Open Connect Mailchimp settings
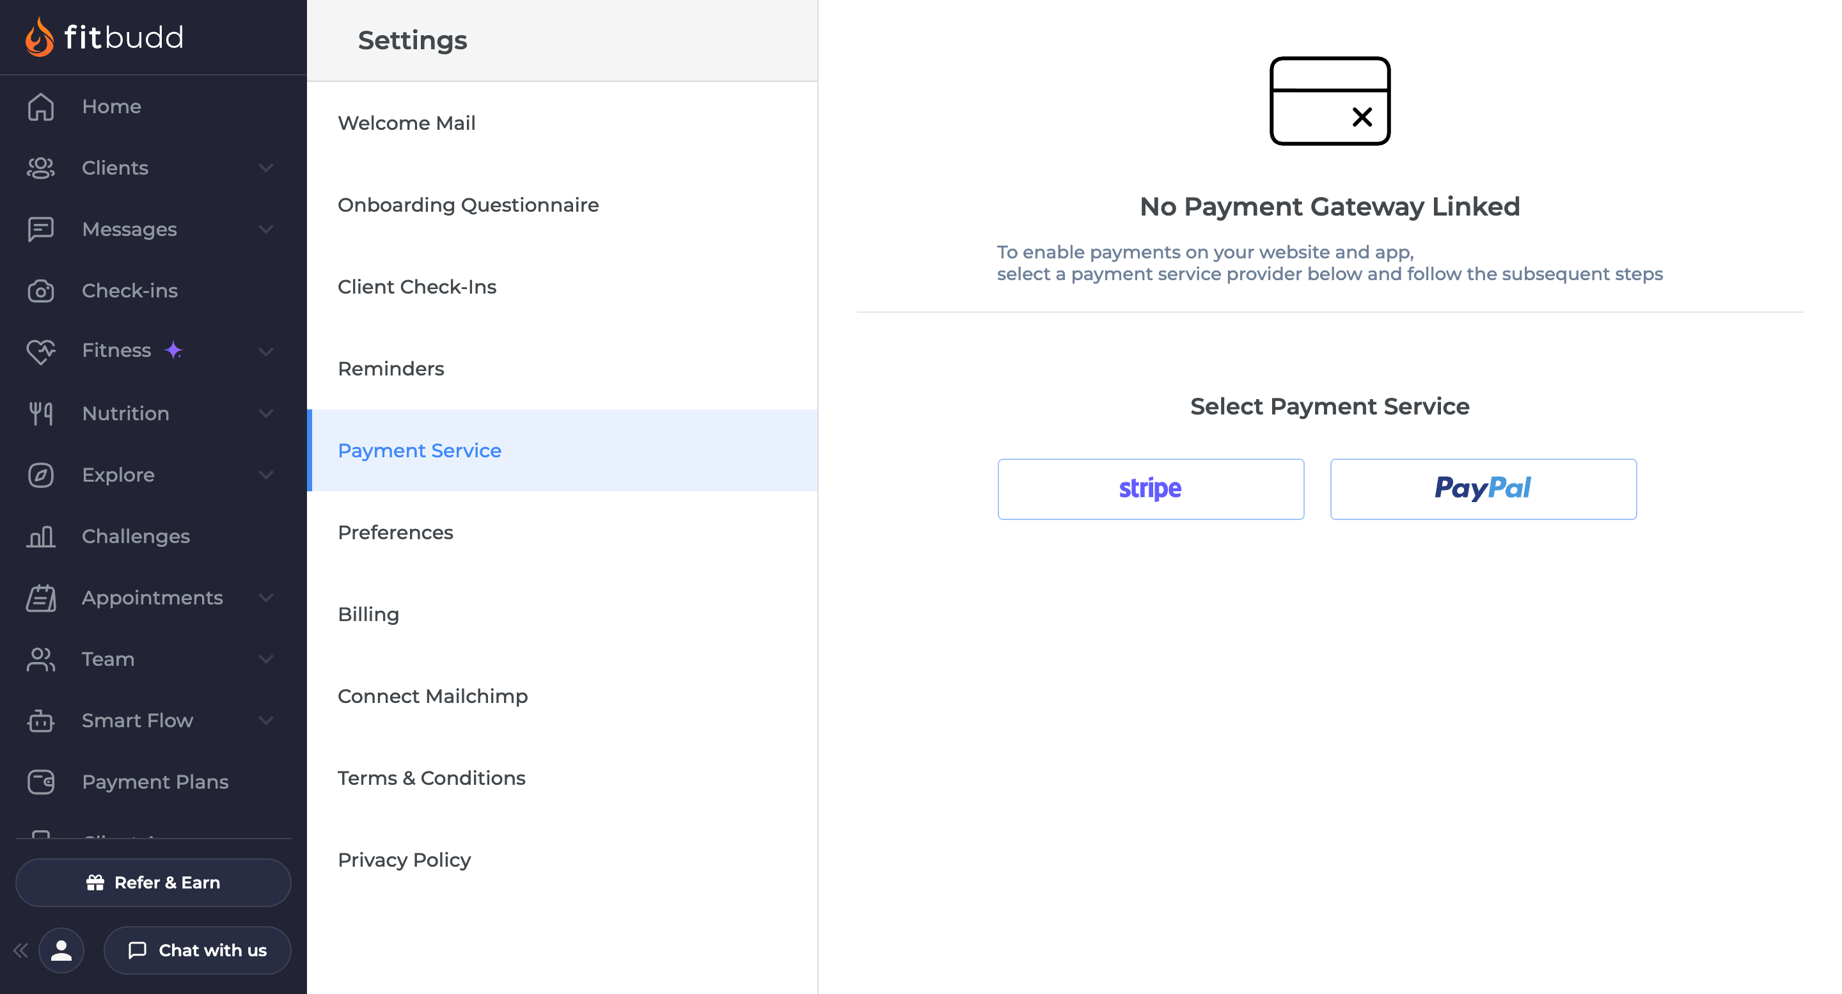The image size is (1842, 994). (562, 697)
